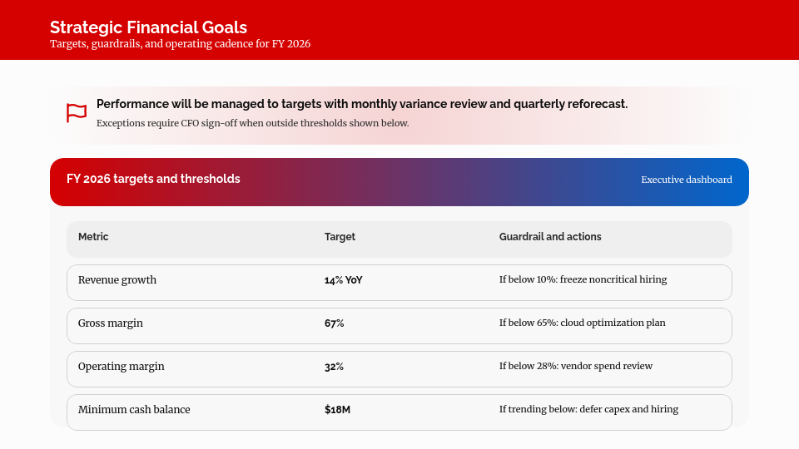Select the Revenue growth metric cell
Screen dimensions: 799x449
(x=117, y=280)
